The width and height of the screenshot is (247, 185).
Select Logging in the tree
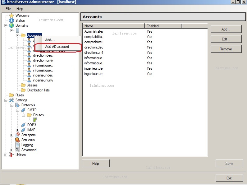pyautogui.click(x=27, y=145)
